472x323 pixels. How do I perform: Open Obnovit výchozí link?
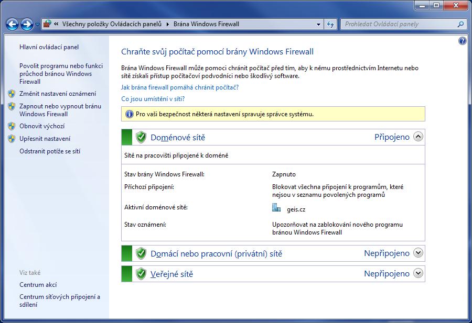[42, 126]
